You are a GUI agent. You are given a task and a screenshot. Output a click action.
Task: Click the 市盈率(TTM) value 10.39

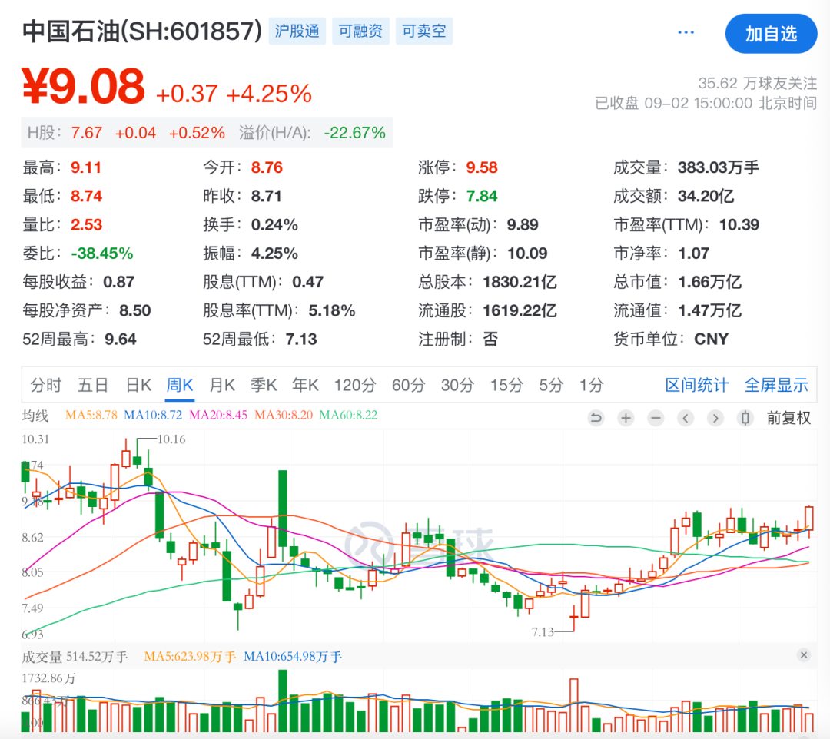pos(739,225)
